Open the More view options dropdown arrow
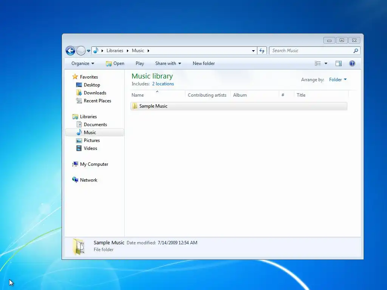Screen dimensions: 387x290 point(326,63)
